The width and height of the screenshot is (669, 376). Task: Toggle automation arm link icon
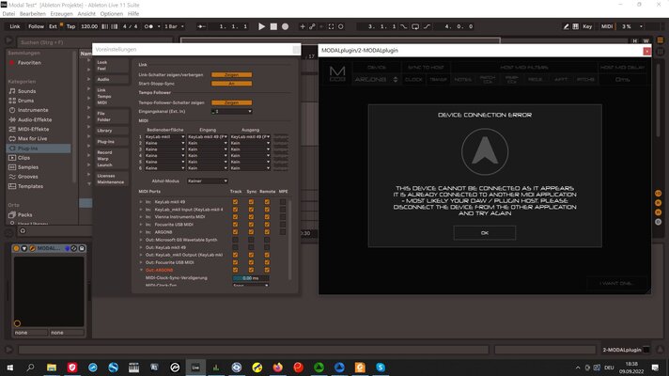pyautogui.click(x=312, y=26)
